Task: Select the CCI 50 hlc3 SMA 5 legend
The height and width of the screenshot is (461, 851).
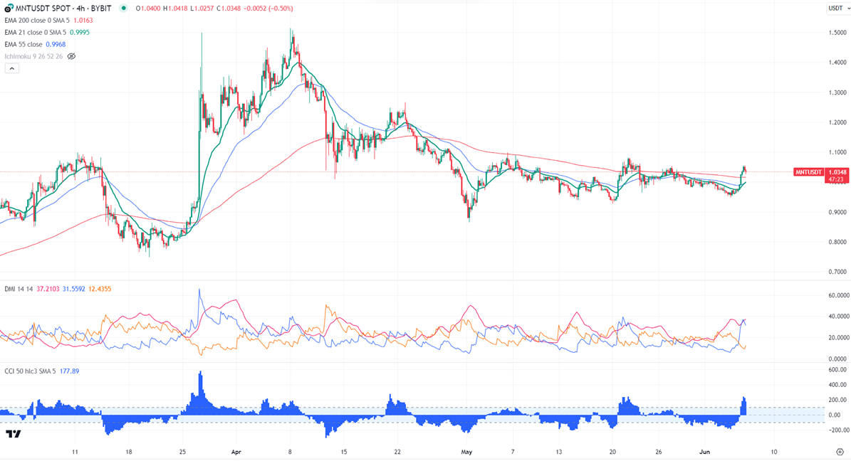Action: coord(30,371)
